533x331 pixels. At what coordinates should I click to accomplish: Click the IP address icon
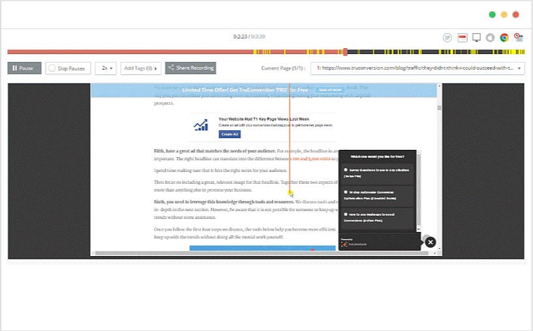[x=448, y=37]
